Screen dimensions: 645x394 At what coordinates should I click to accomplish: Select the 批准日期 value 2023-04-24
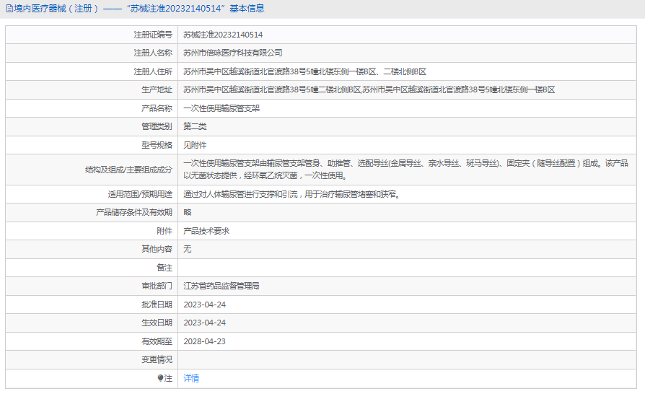pos(204,305)
